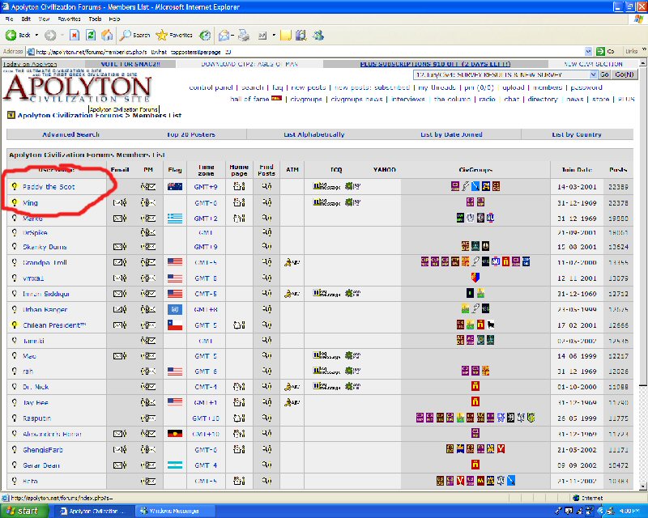Click online status bulb beside Chilean President
The width and height of the screenshot is (648, 518).
[14, 325]
